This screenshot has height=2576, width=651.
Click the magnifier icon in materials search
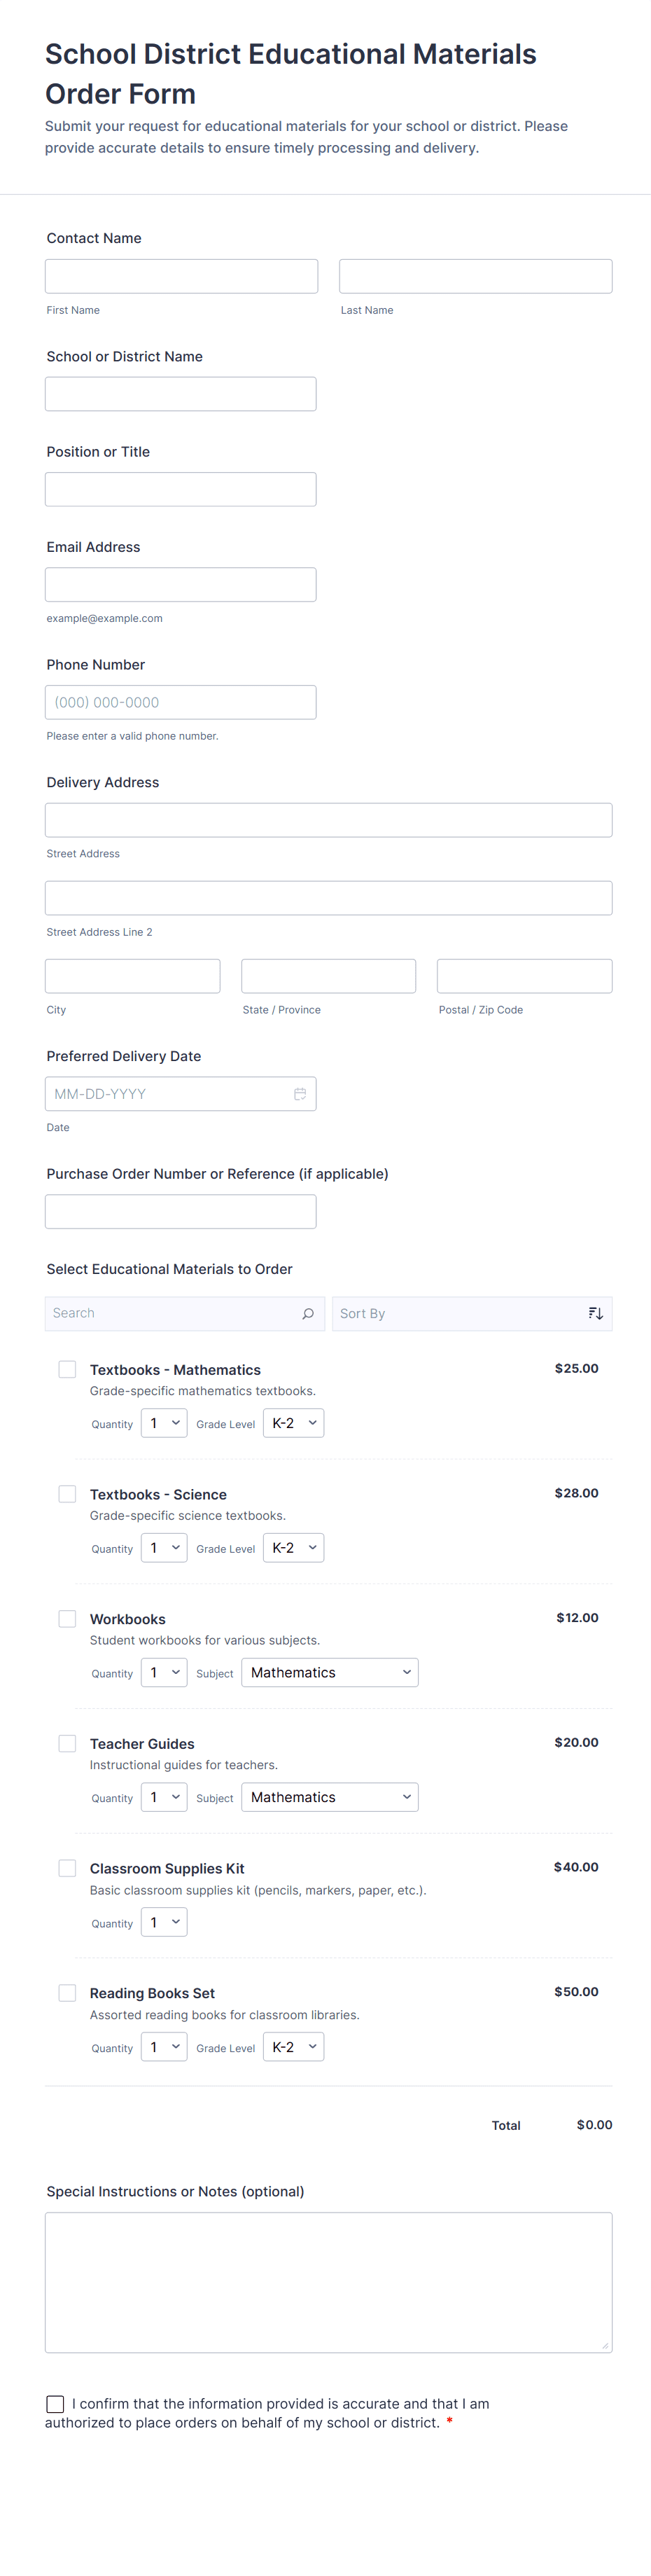[308, 1314]
